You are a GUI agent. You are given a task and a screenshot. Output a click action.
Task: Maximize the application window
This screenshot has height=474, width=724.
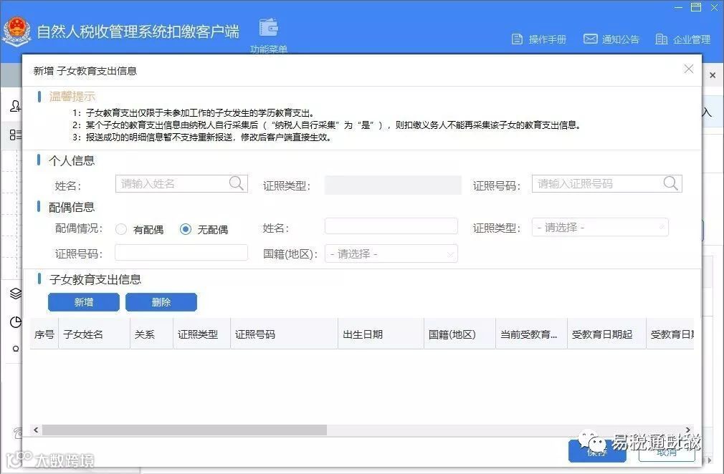(x=696, y=7)
